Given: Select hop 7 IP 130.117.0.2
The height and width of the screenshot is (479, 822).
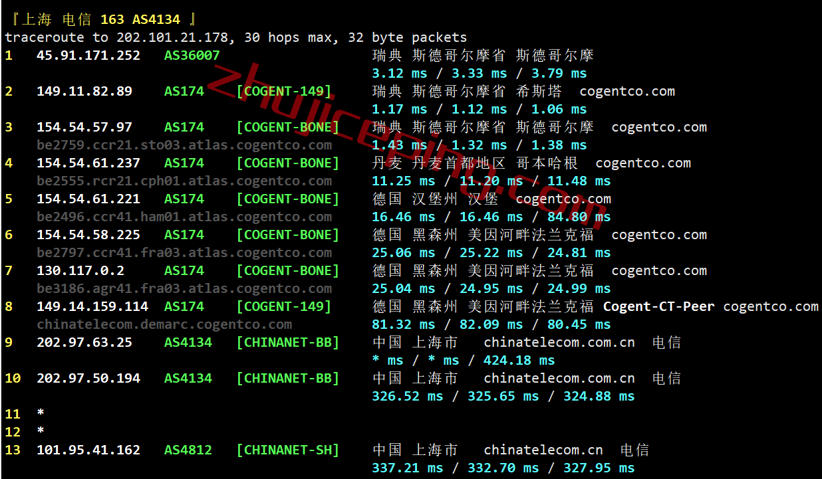Looking at the screenshot, I should click(x=80, y=270).
